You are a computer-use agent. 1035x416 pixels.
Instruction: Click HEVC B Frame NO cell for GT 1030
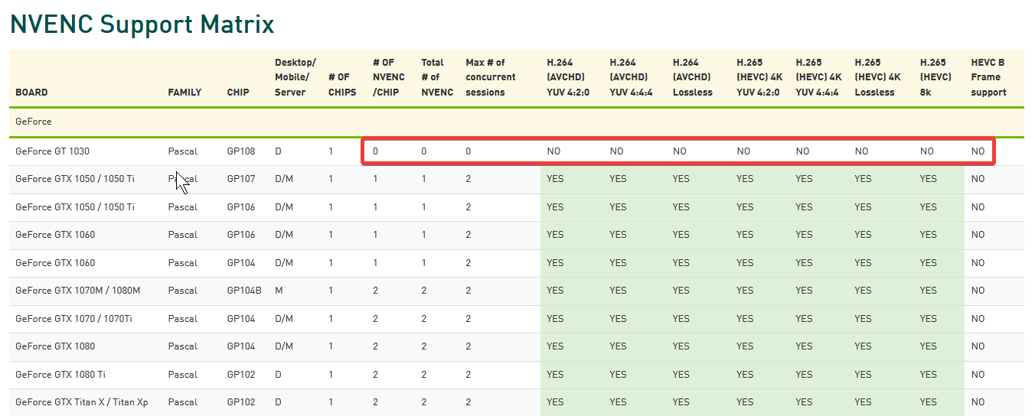click(x=978, y=151)
